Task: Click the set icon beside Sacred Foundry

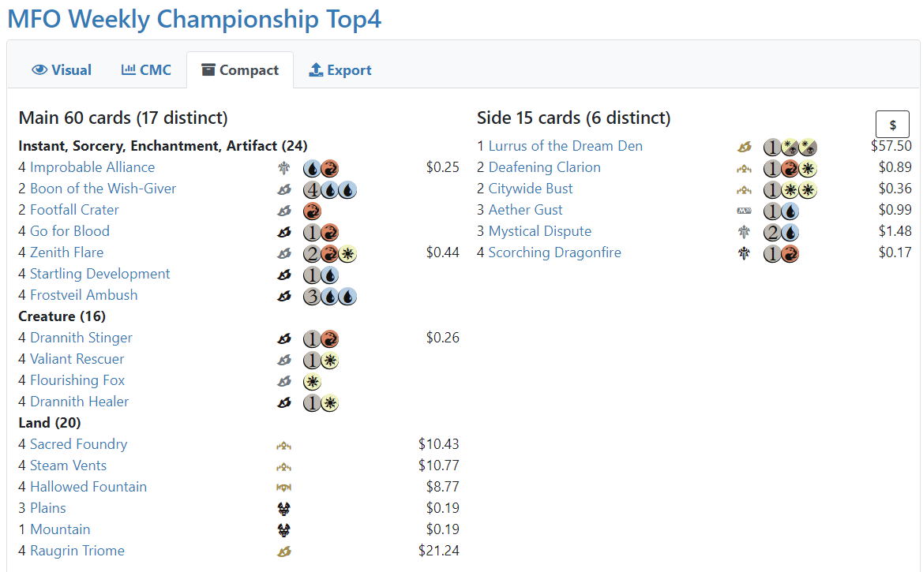Action: [x=284, y=445]
